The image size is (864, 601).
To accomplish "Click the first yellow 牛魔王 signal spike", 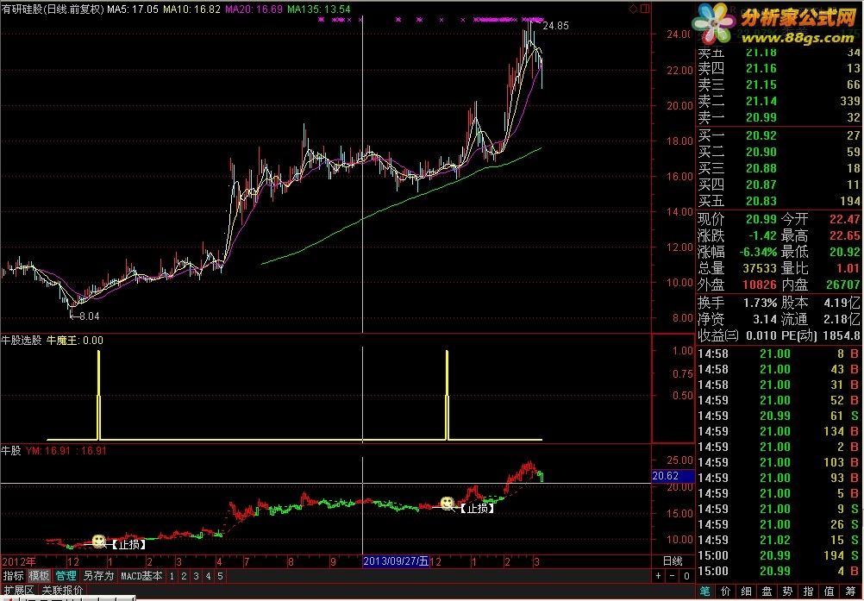I will pos(98,395).
